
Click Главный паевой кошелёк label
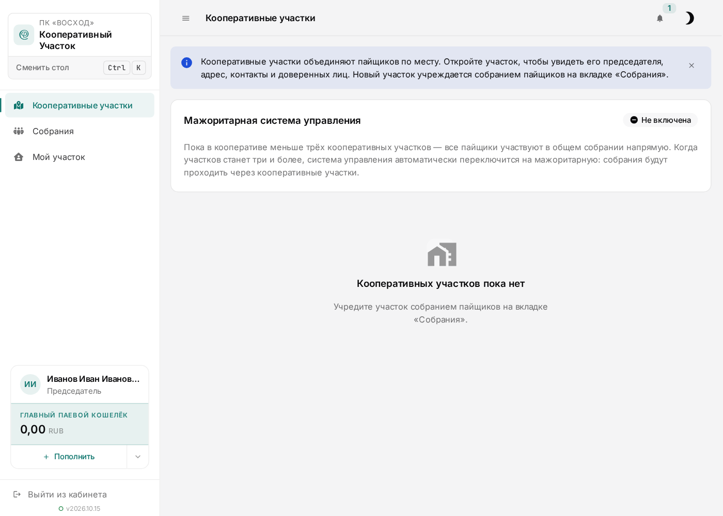click(74, 415)
